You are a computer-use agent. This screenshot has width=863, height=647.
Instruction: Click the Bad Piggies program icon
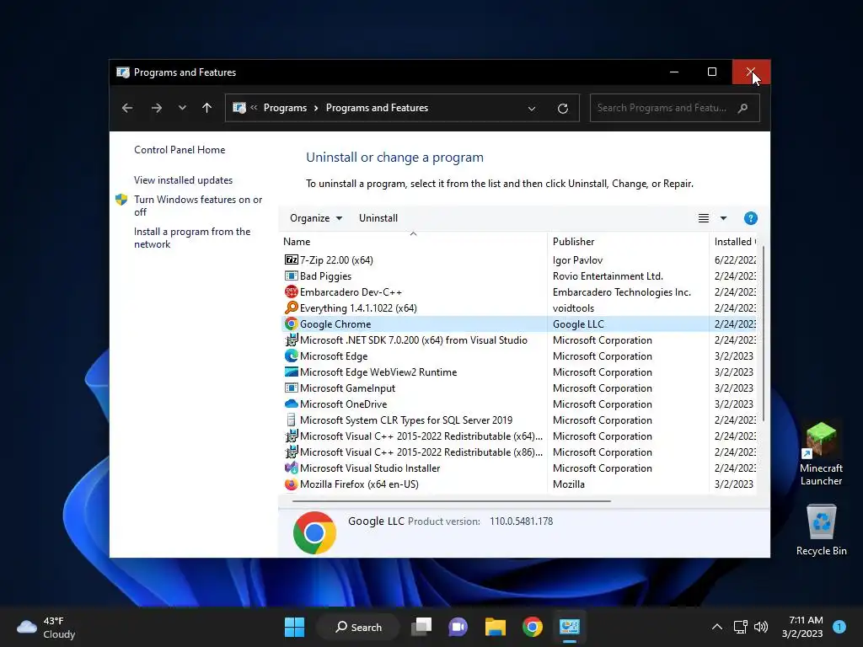pos(291,275)
